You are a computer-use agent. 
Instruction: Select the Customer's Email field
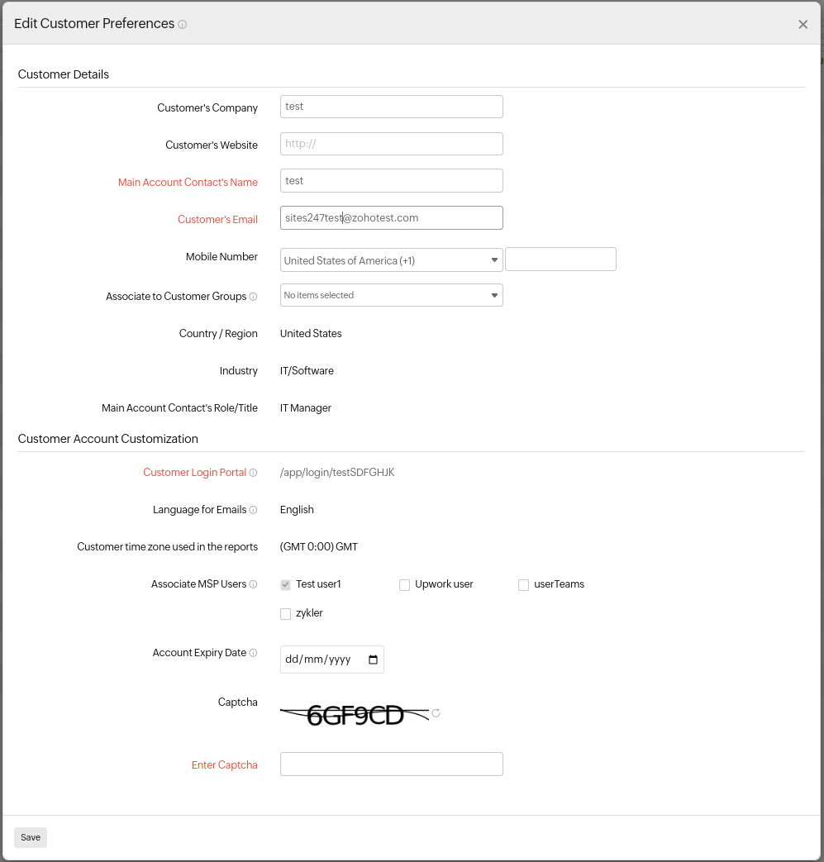pos(391,217)
